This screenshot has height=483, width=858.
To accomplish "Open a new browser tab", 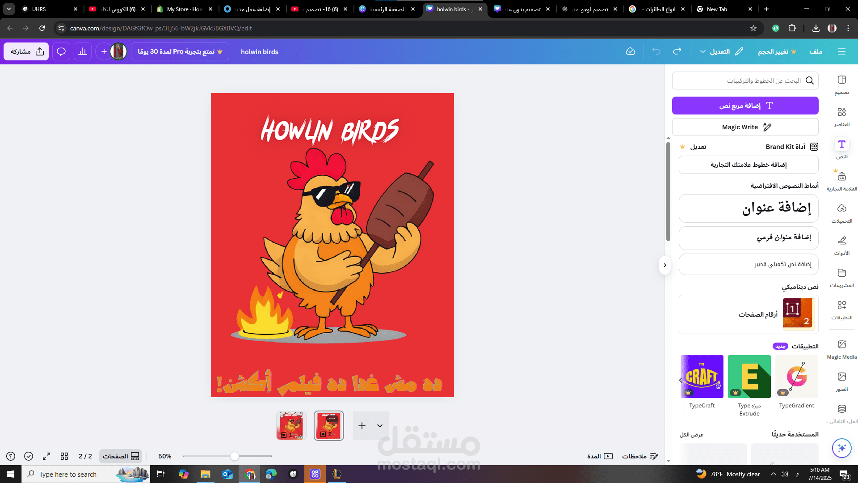I will (766, 9).
